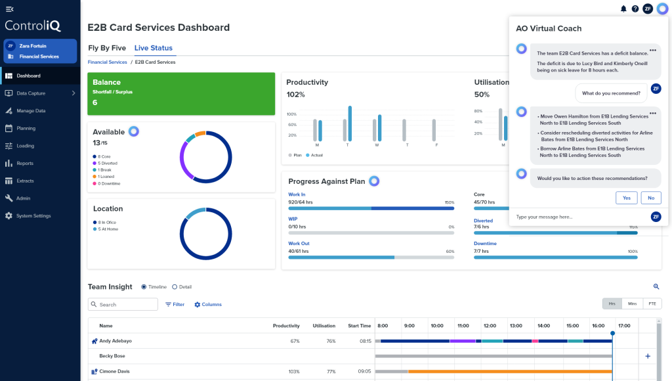Add entry with plus icon on Becky Bose row
The image size is (672, 381).
coord(648,356)
